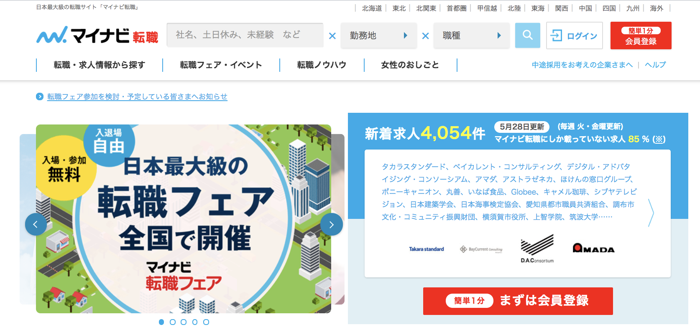The width and height of the screenshot is (700, 335).
Task: Select 関西 region link
Action: coord(562,8)
